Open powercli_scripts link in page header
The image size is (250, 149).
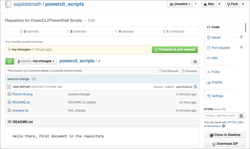(x=64, y=4)
